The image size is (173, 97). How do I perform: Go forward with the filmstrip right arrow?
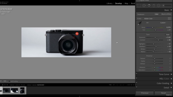(x=7, y=85)
